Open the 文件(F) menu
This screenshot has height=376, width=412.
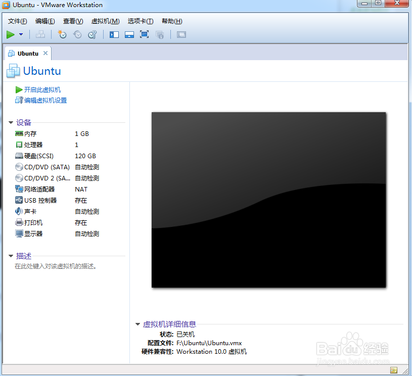tap(17, 21)
